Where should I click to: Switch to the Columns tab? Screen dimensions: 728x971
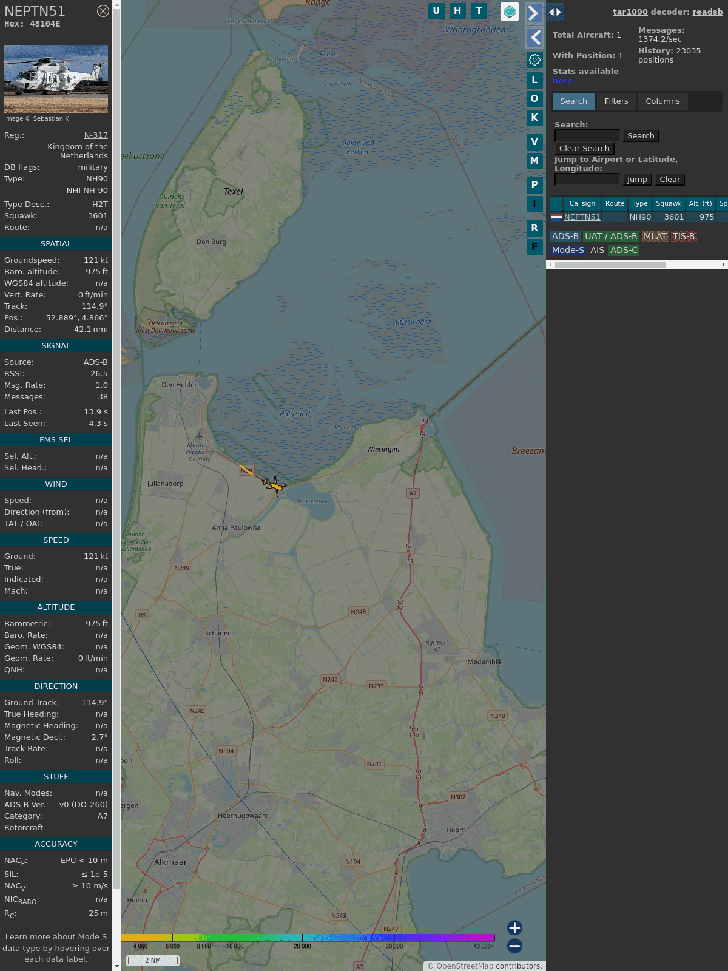pos(662,101)
